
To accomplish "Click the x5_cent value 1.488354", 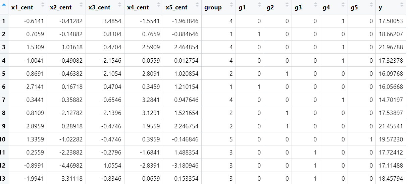I will click(x=187, y=152).
